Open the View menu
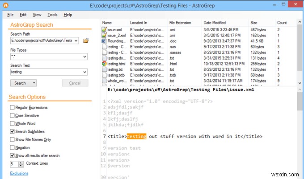Image resolution: width=304 pixels, height=179 pixels. tap(37, 15)
